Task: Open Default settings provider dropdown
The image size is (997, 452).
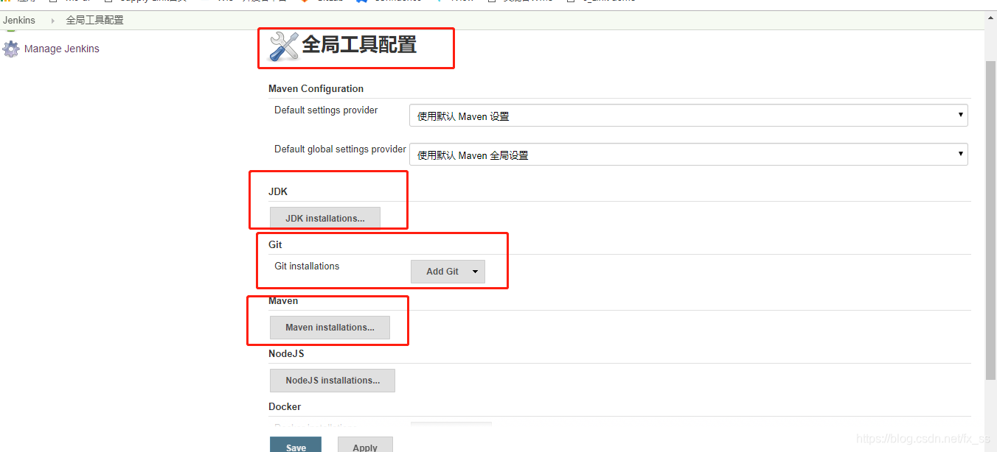Action: (689, 116)
